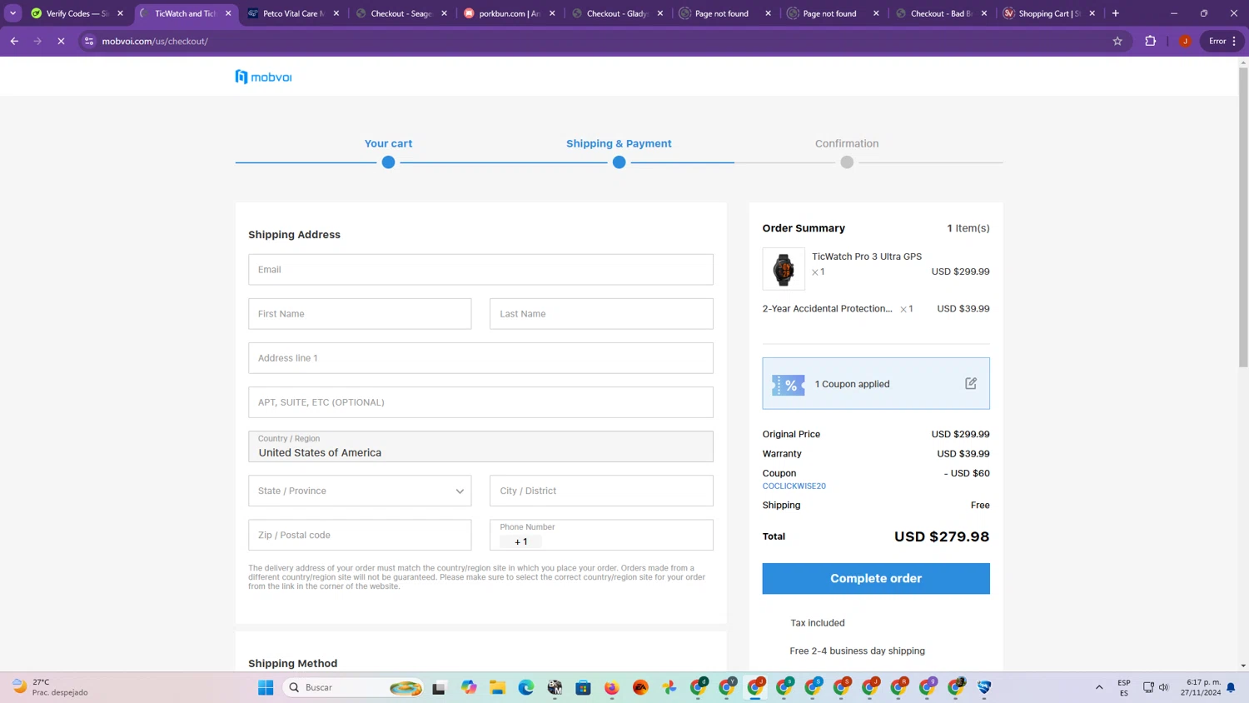
Task: Focus the Last Name field
Action: 601,313
